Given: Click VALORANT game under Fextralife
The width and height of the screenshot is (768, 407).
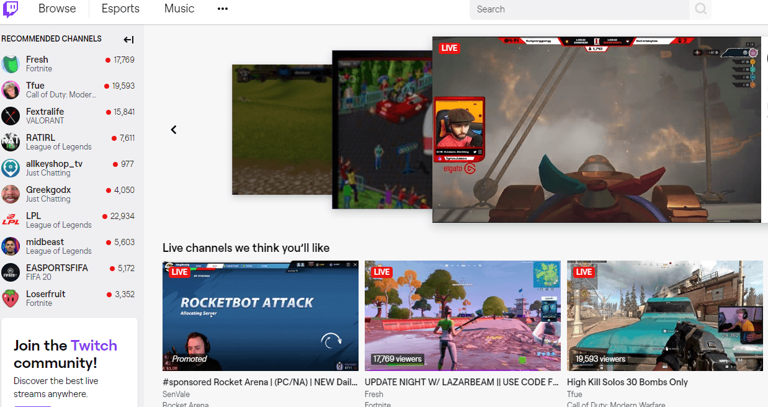Looking at the screenshot, I should [45, 121].
